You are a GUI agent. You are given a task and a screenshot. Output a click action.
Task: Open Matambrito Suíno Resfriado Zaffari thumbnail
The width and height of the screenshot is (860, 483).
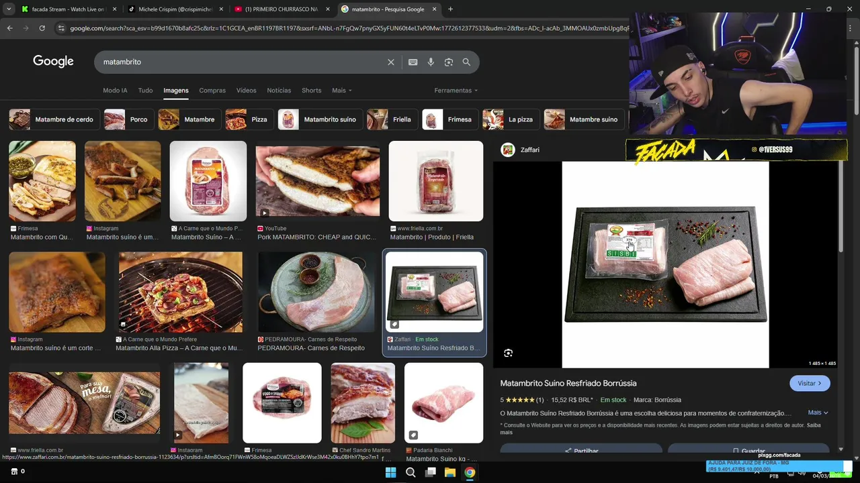pyautogui.click(x=434, y=292)
